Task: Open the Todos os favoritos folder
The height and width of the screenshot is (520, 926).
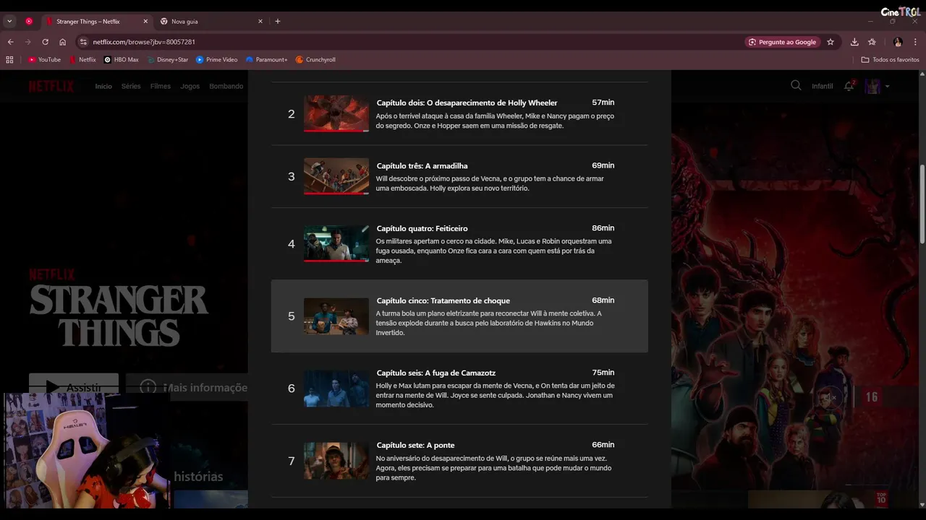Action: pos(890,60)
